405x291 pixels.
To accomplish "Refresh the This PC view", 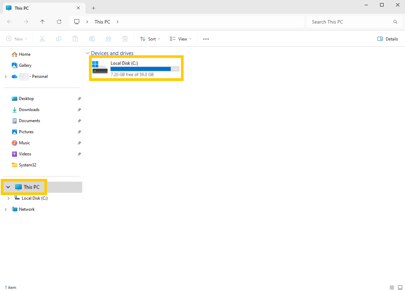I will point(59,22).
